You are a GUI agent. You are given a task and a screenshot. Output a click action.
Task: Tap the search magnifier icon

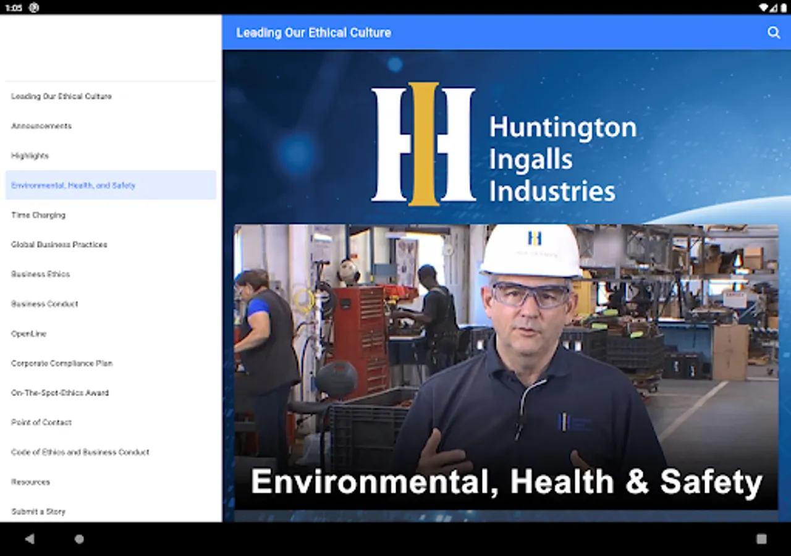(x=774, y=33)
